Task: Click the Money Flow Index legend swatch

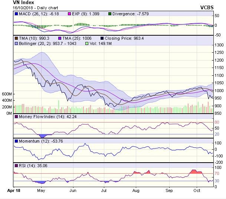Action: click(16, 117)
